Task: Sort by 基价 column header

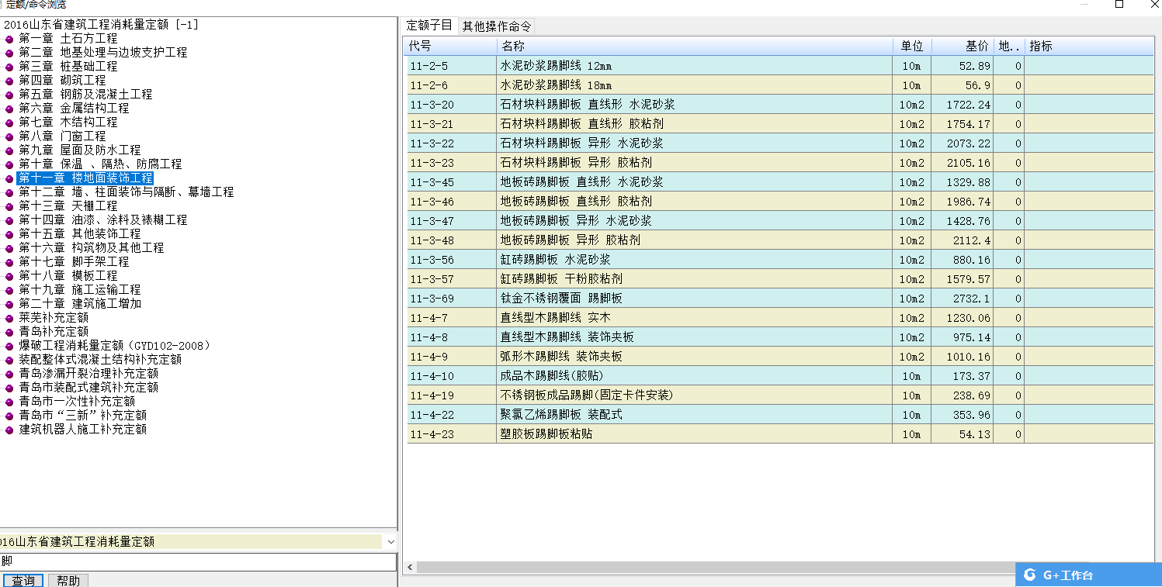Action: 963,47
